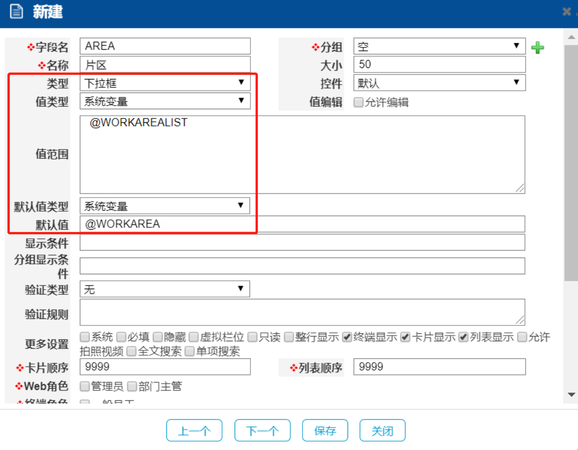Image resolution: width=578 pixels, height=450 pixels.
Task: Uncheck the 终端显示 checkbox
Action: [347, 337]
